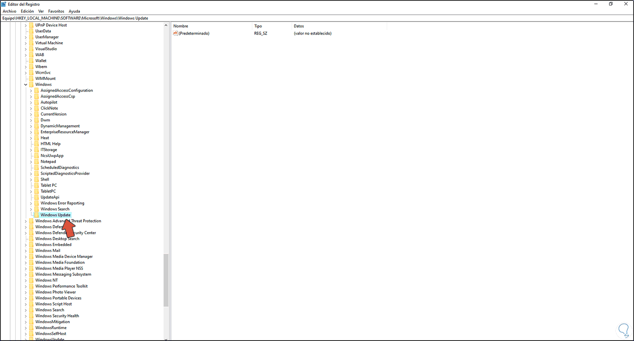Click the Windows Mail folder icon
634x341 pixels.
click(x=31, y=251)
